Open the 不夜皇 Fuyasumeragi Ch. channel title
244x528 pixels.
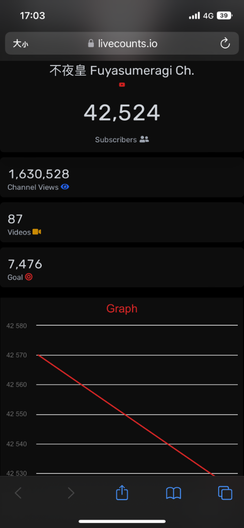(x=122, y=71)
